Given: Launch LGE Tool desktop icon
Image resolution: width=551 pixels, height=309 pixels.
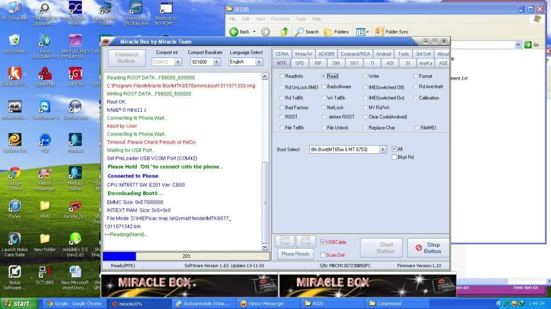Looking at the screenshot, I should coord(75,77).
